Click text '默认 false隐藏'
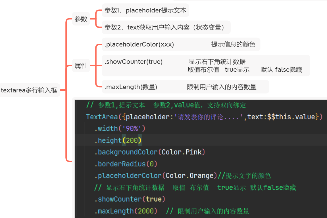This screenshot has height=218, width=327. point(281,69)
